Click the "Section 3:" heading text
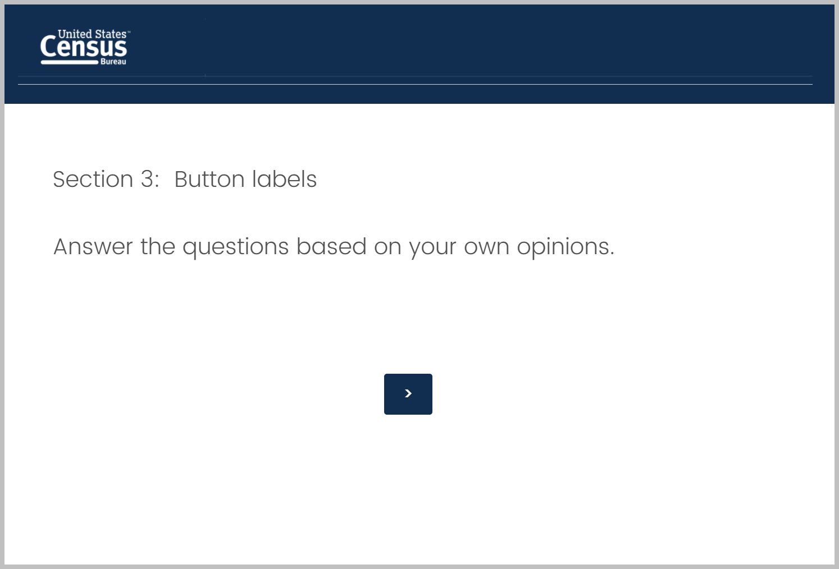Viewport: 839px width, 569px height. coord(106,180)
